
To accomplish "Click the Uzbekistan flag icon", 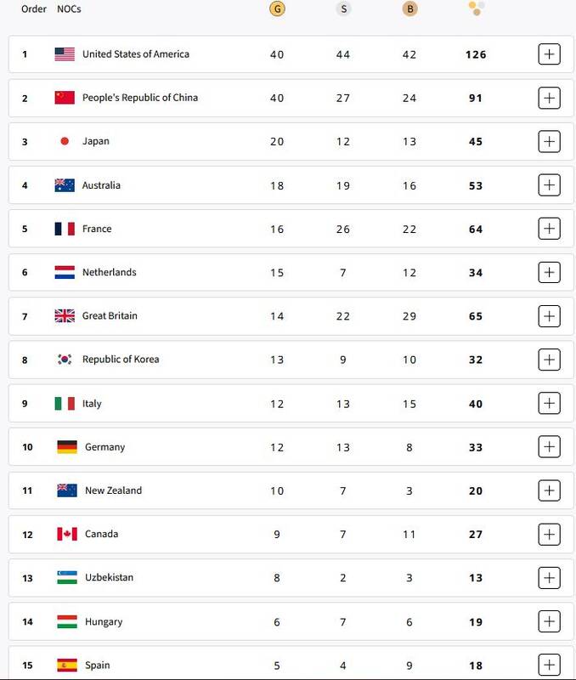I will tap(67, 578).
